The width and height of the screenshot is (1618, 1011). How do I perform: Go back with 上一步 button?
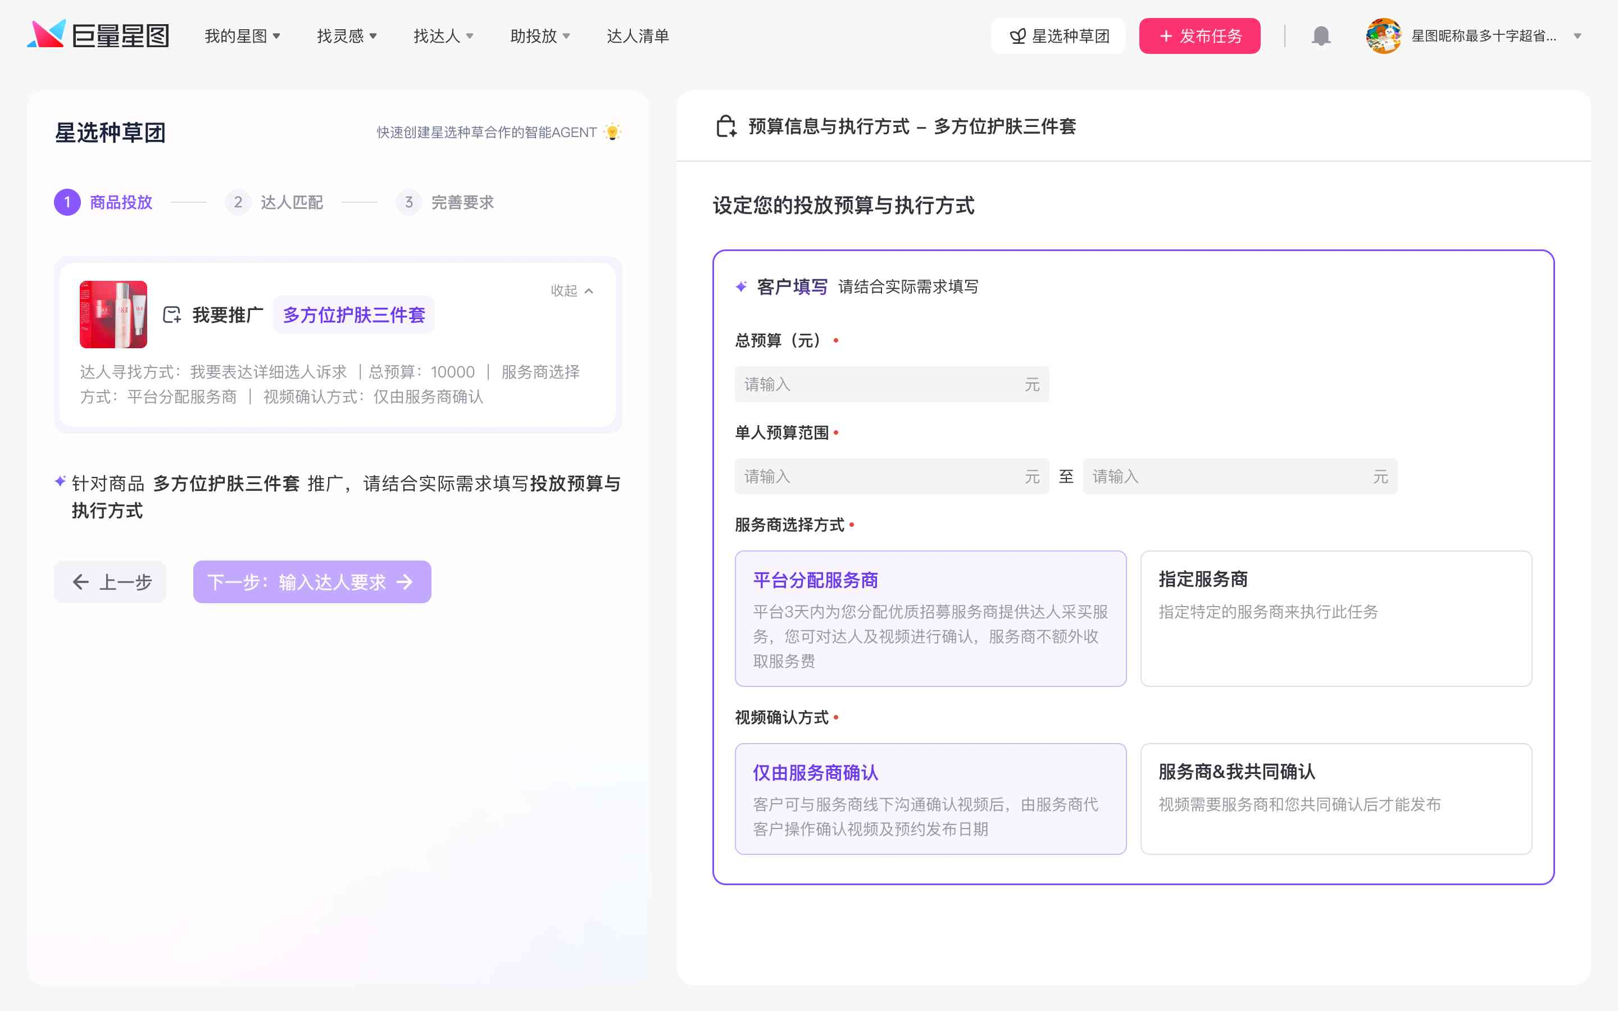coord(110,582)
